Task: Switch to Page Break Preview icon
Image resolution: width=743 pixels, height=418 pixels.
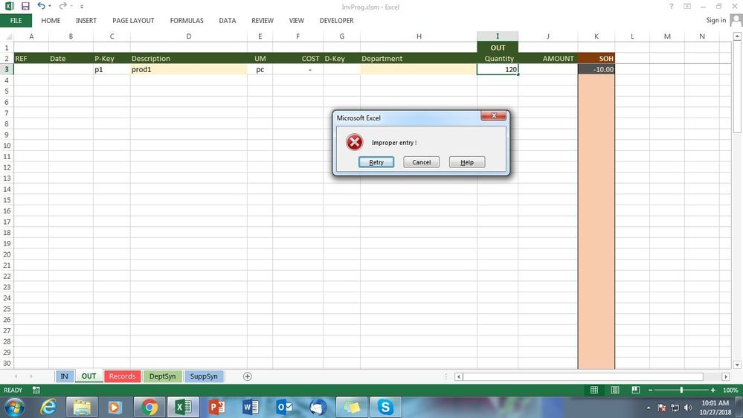Action: (635, 390)
